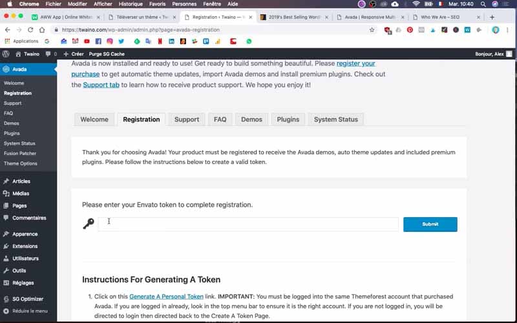The width and height of the screenshot is (517, 323).
Task: Open the Favoris menu
Action: click(157, 4)
